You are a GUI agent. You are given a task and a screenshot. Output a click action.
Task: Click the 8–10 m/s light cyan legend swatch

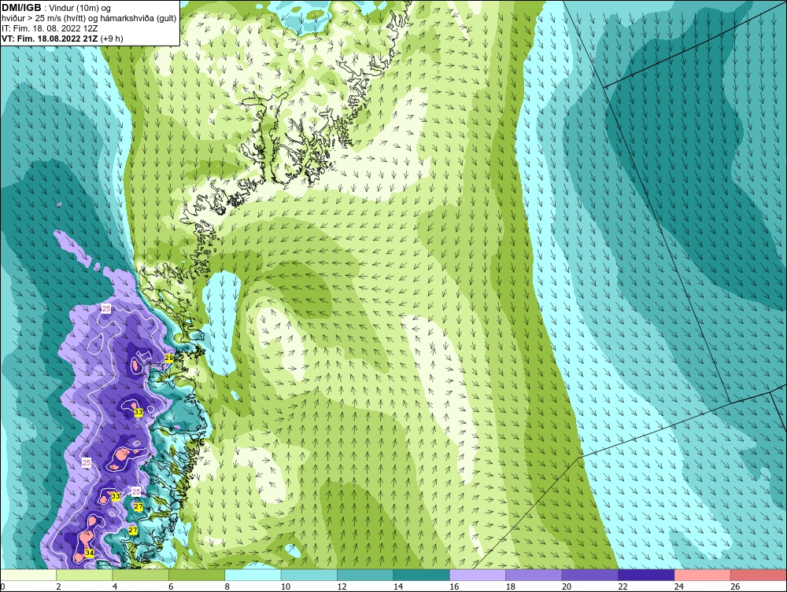[x=253, y=575]
